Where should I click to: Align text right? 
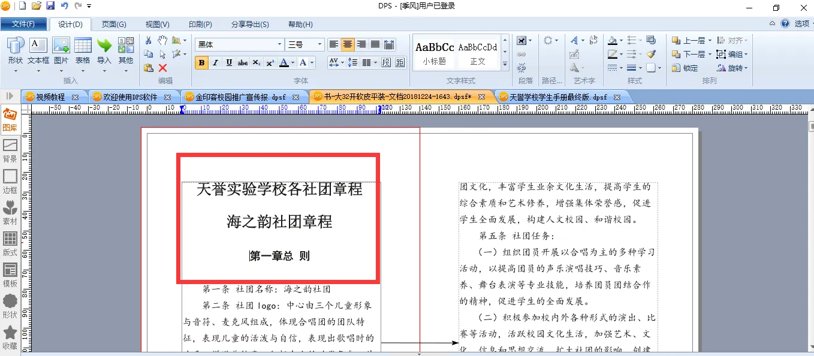[x=361, y=44]
